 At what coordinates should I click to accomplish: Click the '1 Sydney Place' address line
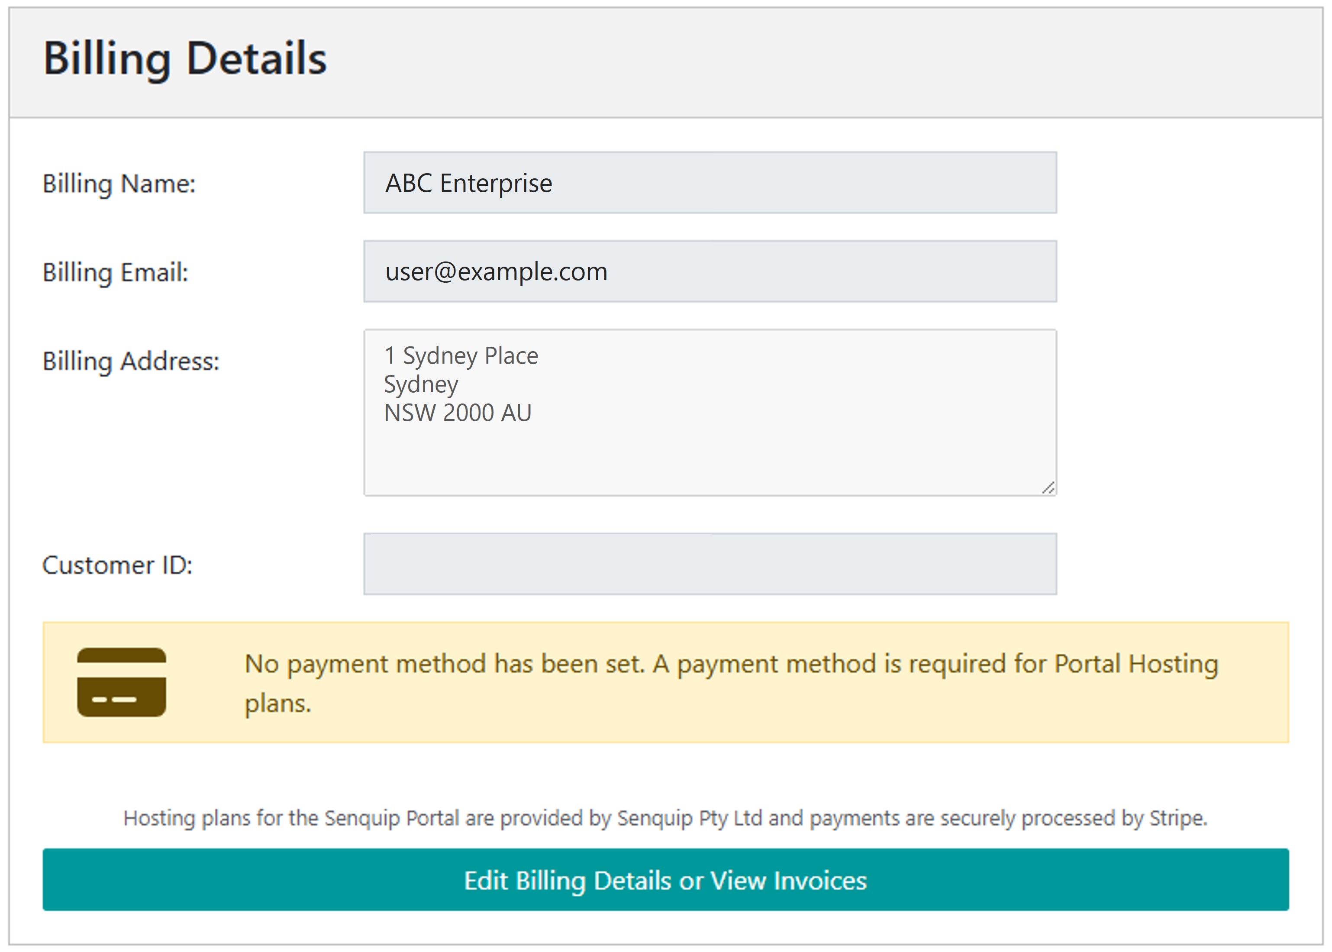461,356
